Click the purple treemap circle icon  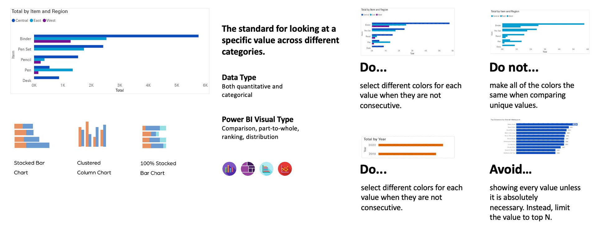(x=248, y=169)
